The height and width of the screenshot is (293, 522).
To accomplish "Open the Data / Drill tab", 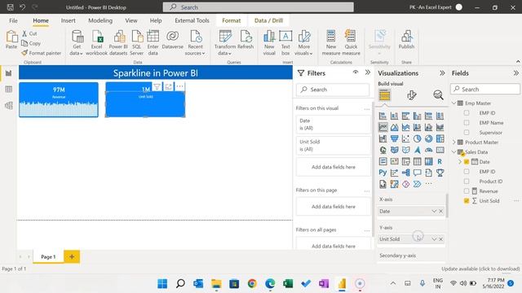I will (268, 20).
